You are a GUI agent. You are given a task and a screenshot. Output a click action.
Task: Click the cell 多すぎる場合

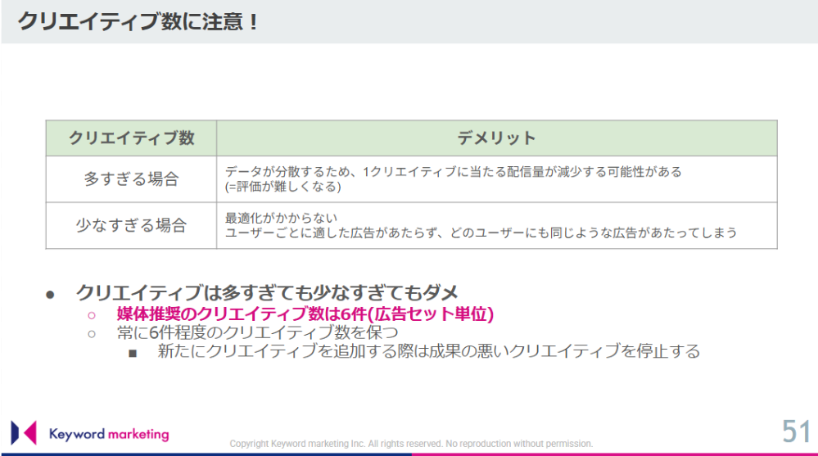point(132,179)
